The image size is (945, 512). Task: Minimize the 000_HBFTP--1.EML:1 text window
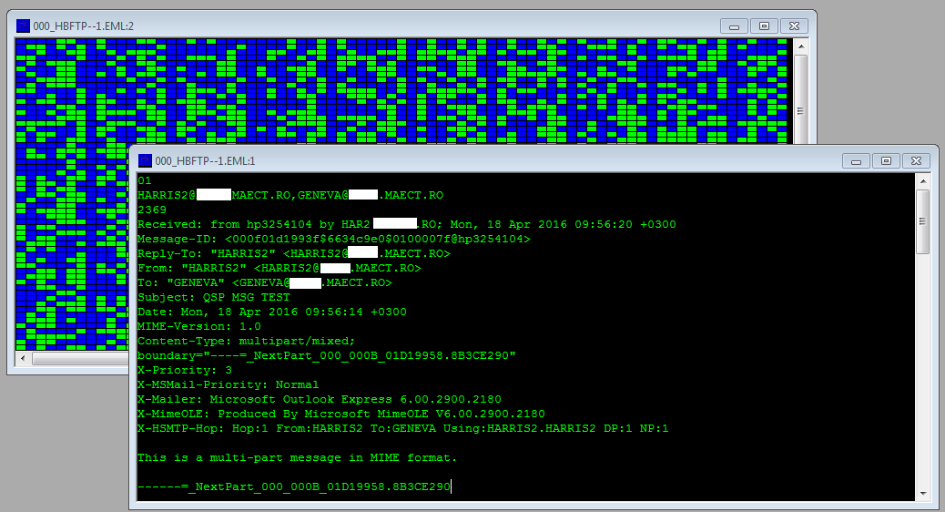(856, 160)
